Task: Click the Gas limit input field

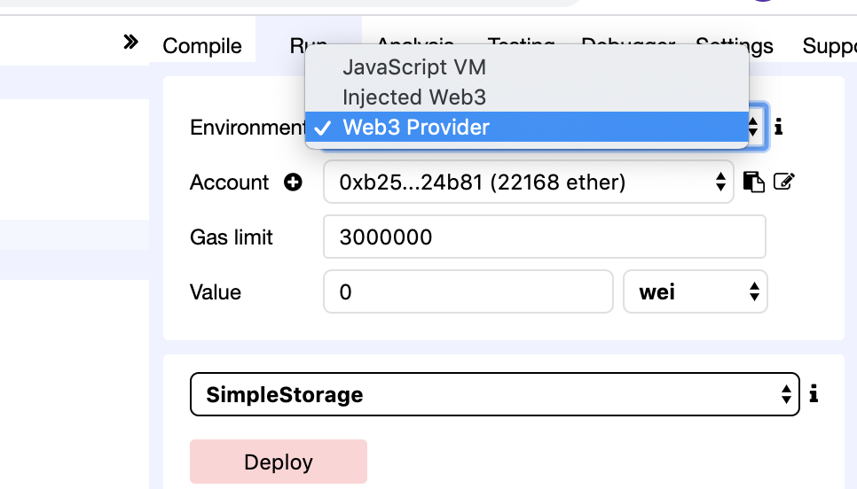Action: click(545, 237)
